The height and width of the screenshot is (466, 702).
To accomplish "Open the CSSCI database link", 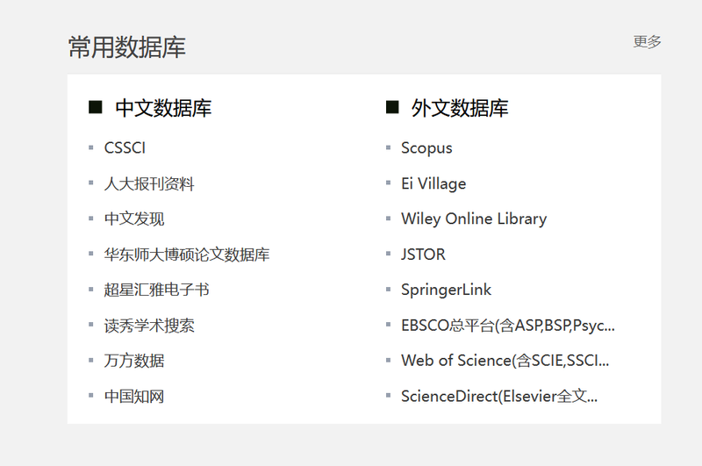I will (125, 148).
